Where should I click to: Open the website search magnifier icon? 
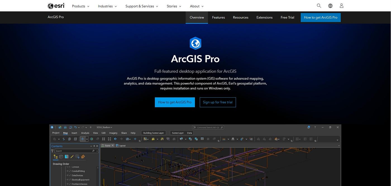point(319,6)
